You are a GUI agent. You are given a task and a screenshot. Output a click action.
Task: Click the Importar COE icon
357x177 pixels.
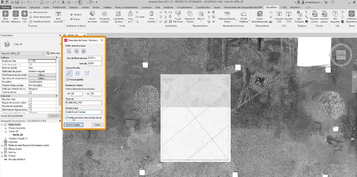tap(280, 14)
